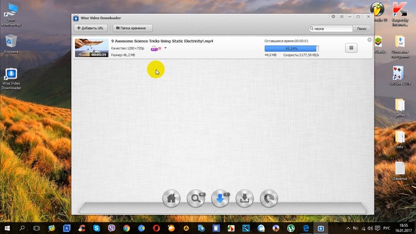Screen dimensions: 416x234
Task: Open the title bar menu icon
Action: coord(342,17)
